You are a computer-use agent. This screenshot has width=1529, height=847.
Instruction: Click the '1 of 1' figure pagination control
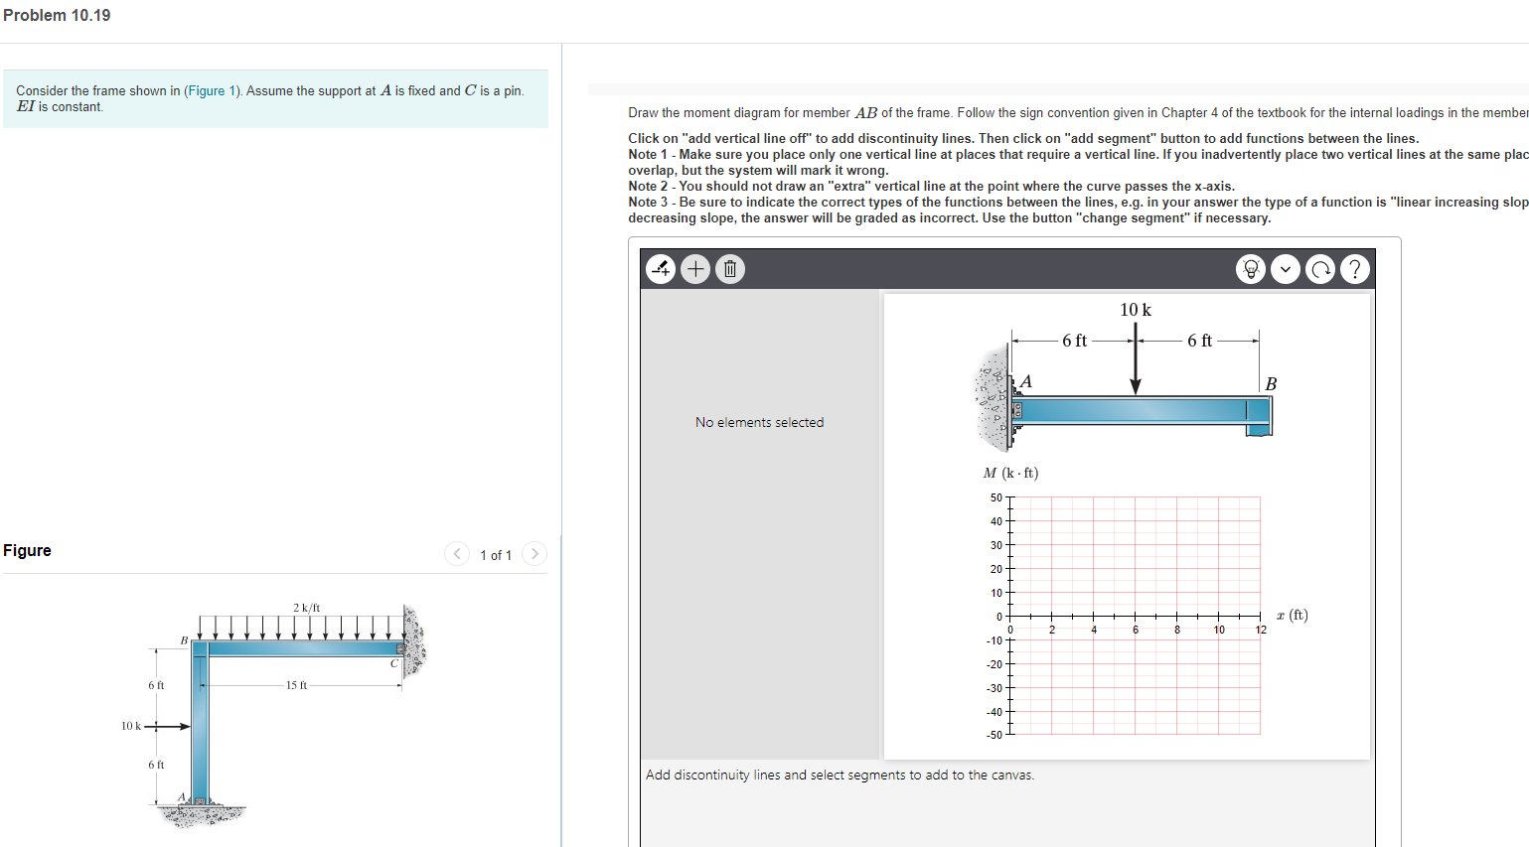point(495,554)
